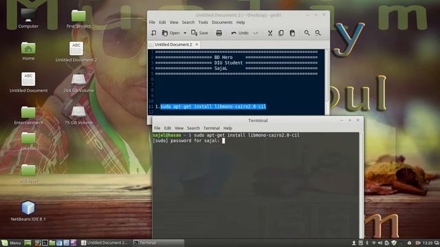This screenshot has width=440, height=247.
Task: Open the Terminal window's Help menu
Action: (x=228, y=128)
